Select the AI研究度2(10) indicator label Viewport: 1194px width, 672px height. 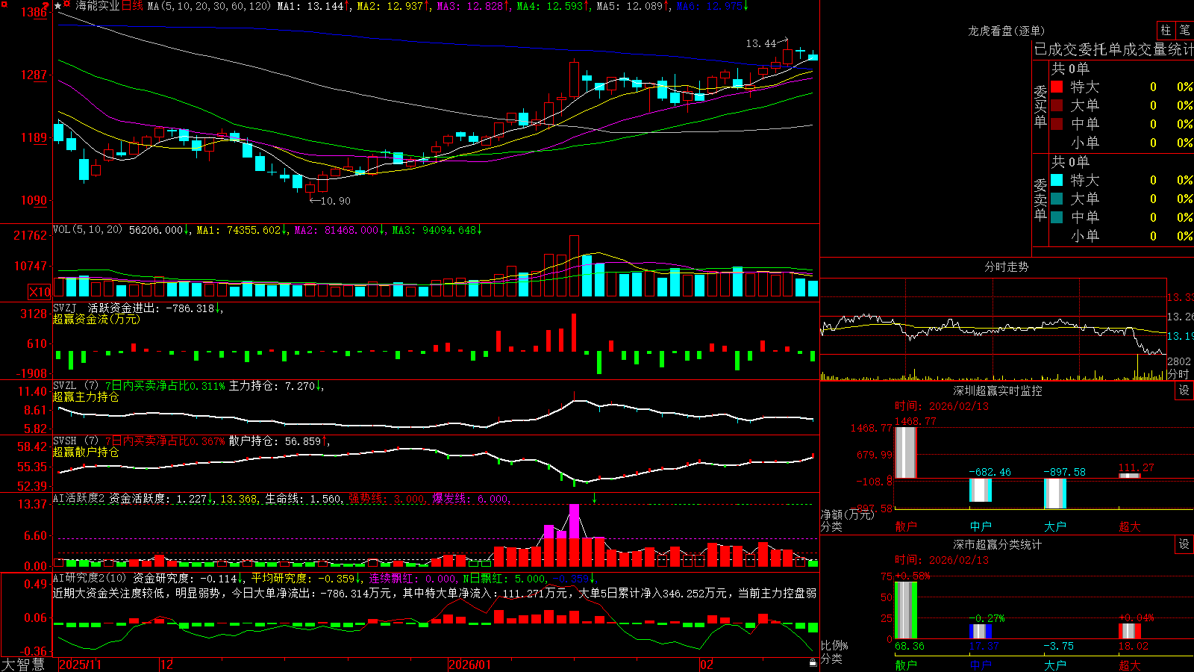point(90,578)
